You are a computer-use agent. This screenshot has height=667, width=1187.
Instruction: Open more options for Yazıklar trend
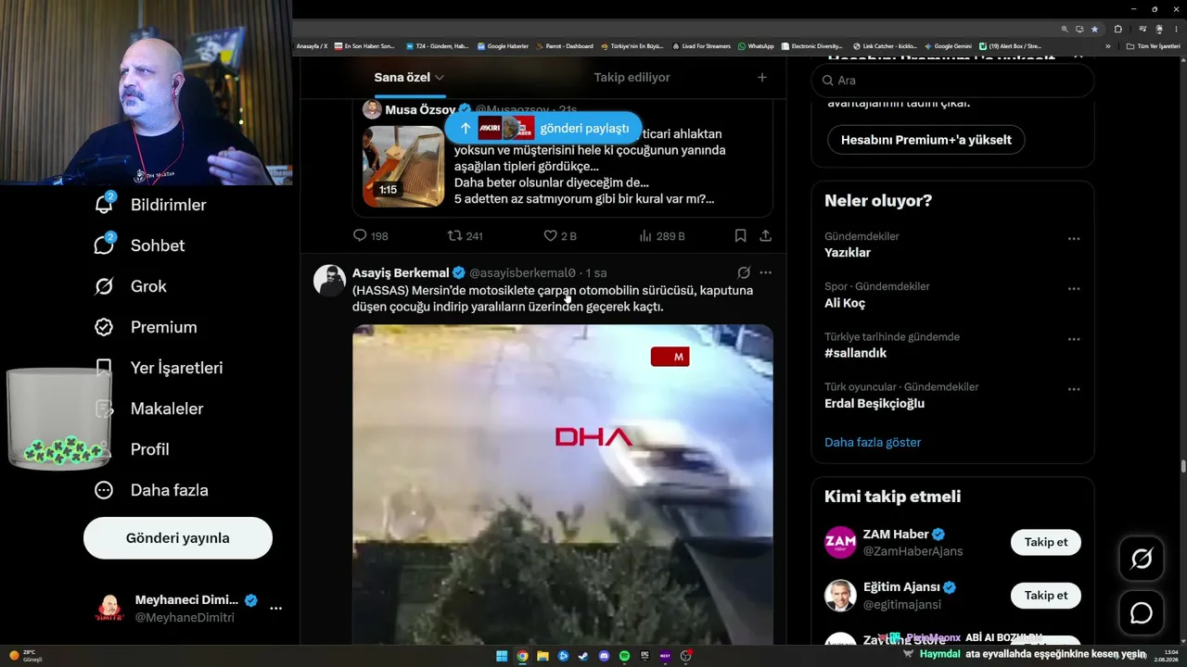point(1074,239)
